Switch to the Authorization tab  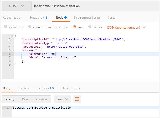[12, 18]
